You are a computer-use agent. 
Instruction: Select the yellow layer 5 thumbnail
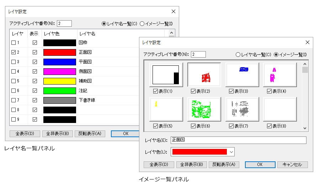click(166, 109)
